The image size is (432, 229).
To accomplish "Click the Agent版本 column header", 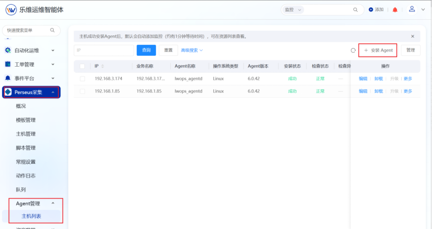I will pos(258,66).
